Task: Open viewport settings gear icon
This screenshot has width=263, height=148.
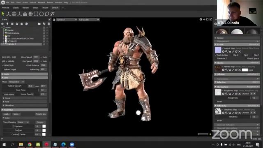Action: [201, 19]
